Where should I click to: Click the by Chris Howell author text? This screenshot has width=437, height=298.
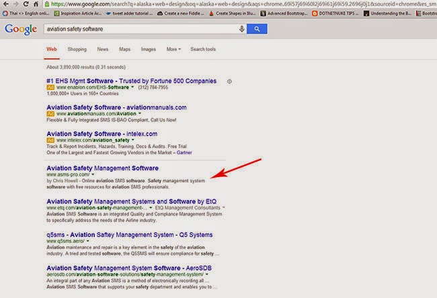pos(62,181)
